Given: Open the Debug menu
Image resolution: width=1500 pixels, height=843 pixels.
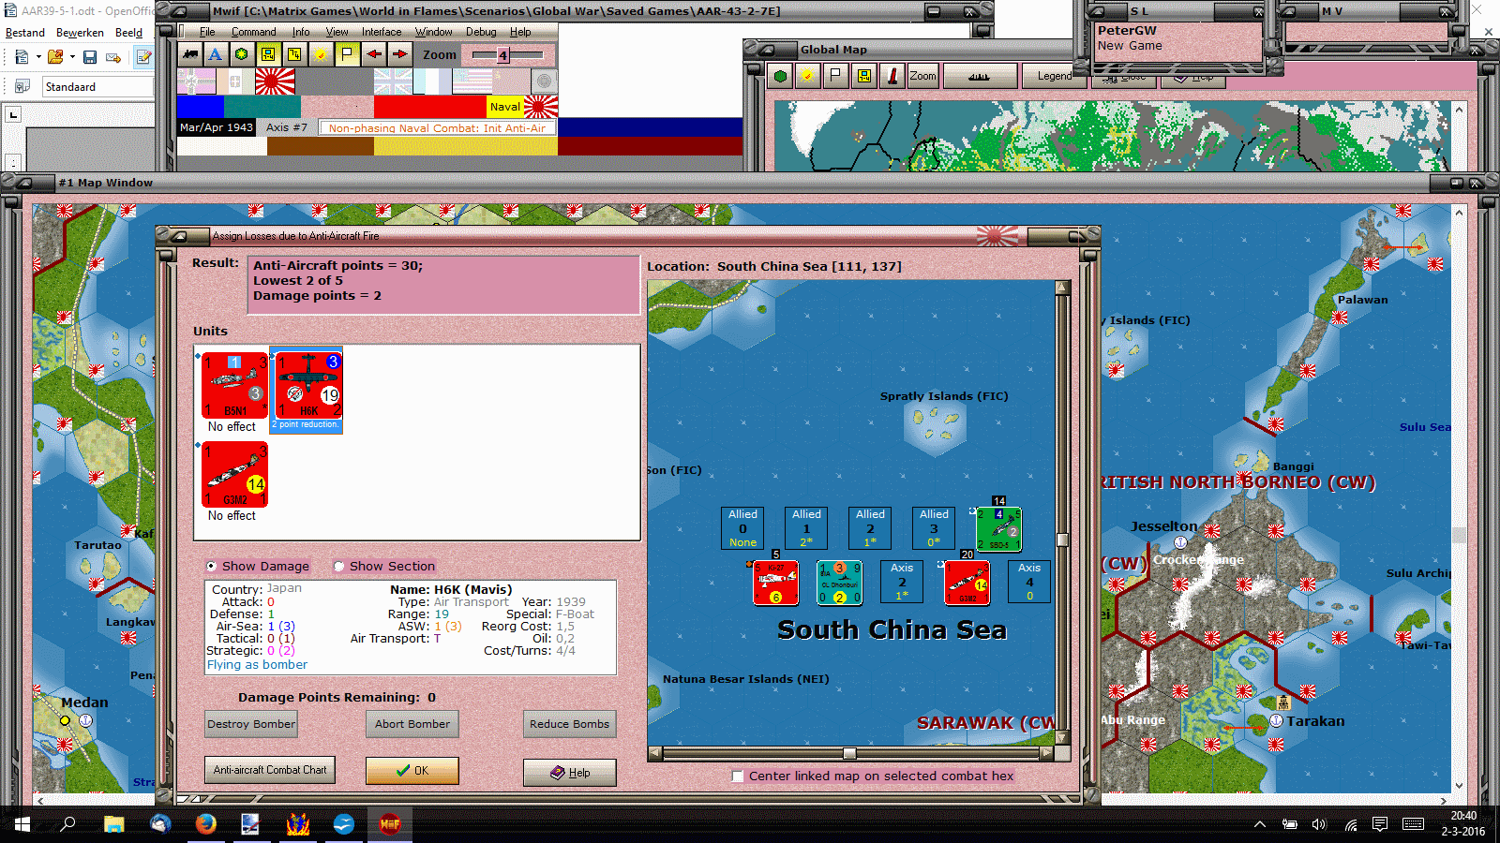Looking at the screenshot, I should 481,32.
